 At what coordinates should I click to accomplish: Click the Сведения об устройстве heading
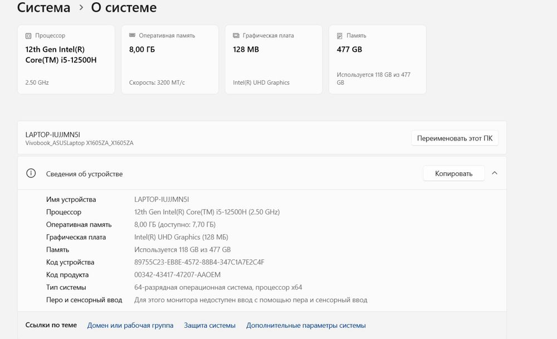tap(84, 174)
